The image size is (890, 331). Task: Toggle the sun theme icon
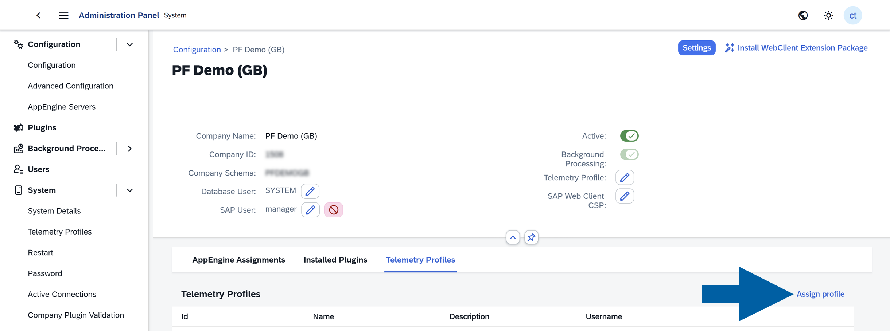(x=828, y=15)
